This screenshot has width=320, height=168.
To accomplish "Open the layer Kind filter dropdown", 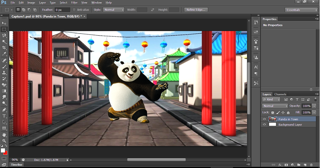I will 271,100.
